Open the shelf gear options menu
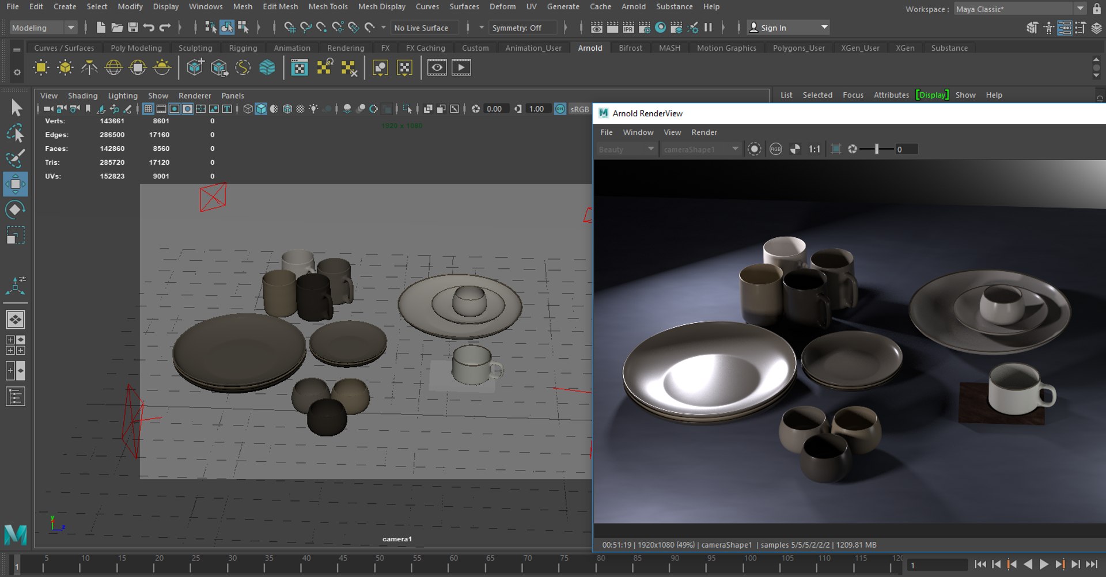 pyautogui.click(x=17, y=73)
